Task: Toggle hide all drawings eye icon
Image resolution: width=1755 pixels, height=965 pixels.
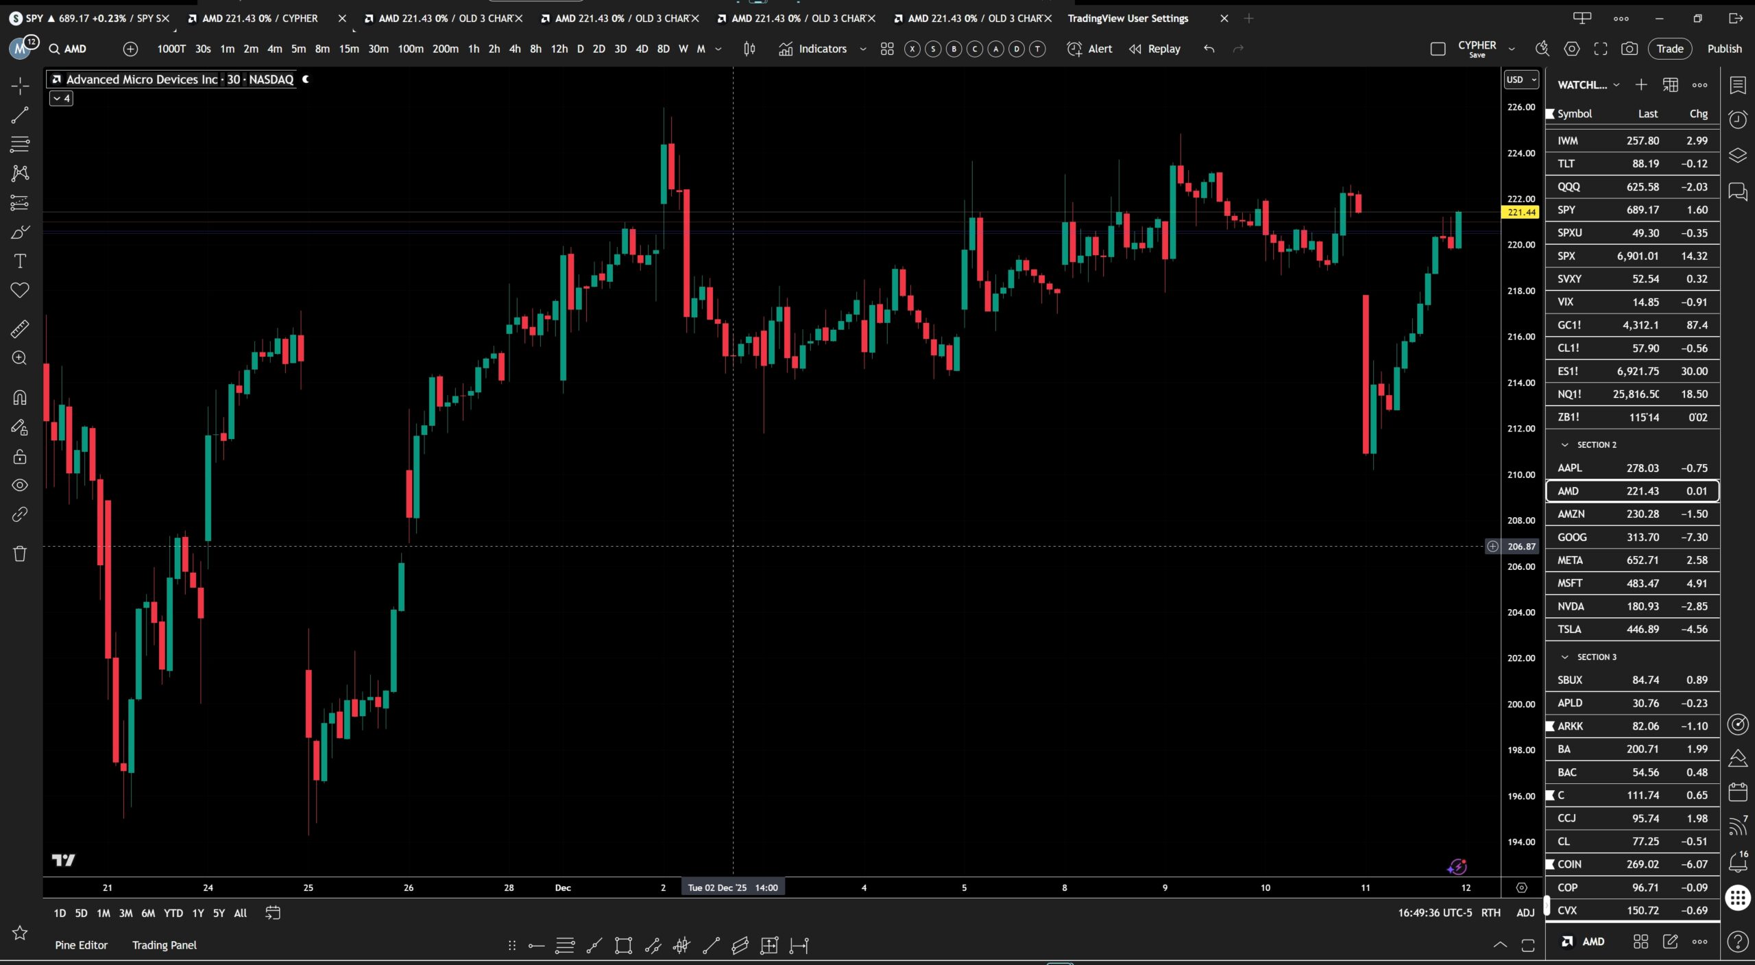Action: (20, 486)
